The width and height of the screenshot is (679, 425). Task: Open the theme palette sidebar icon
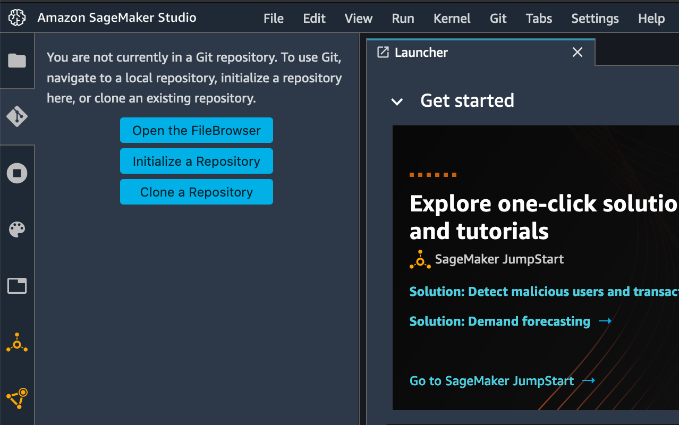click(x=17, y=229)
